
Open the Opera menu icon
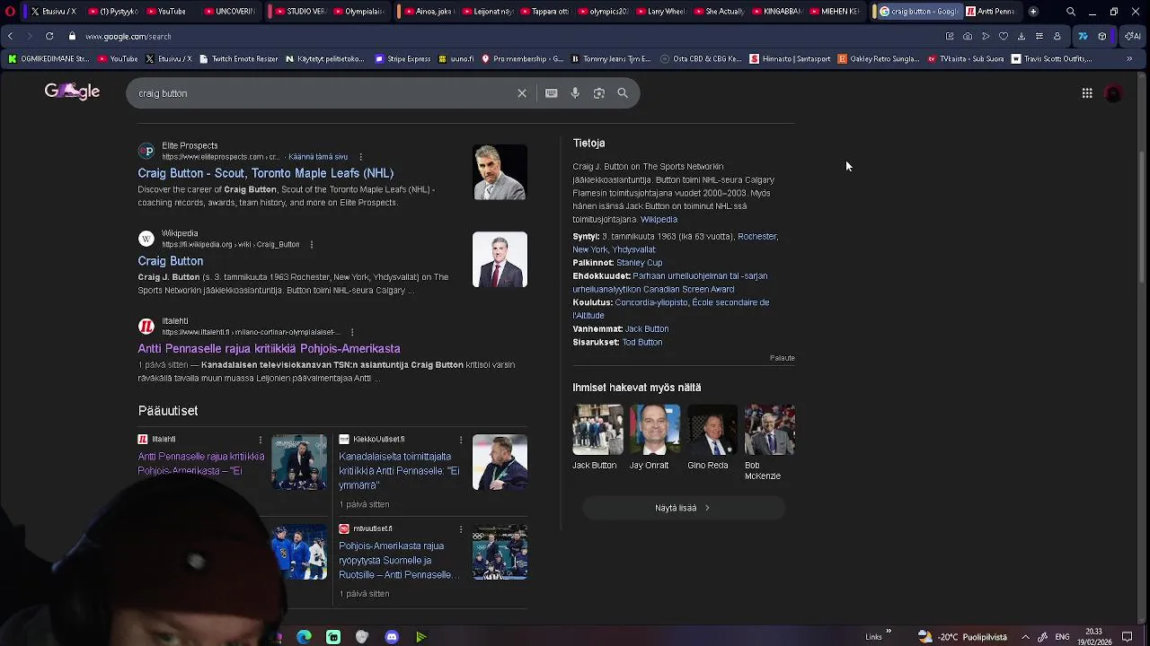[10, 12]
